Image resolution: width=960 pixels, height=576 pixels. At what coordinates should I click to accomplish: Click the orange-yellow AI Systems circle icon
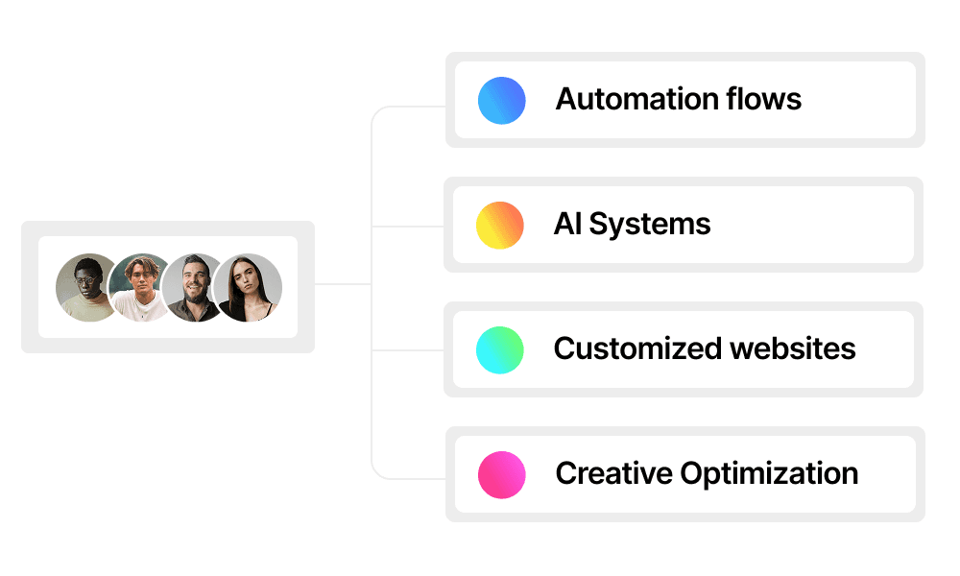tap(500, 225)
